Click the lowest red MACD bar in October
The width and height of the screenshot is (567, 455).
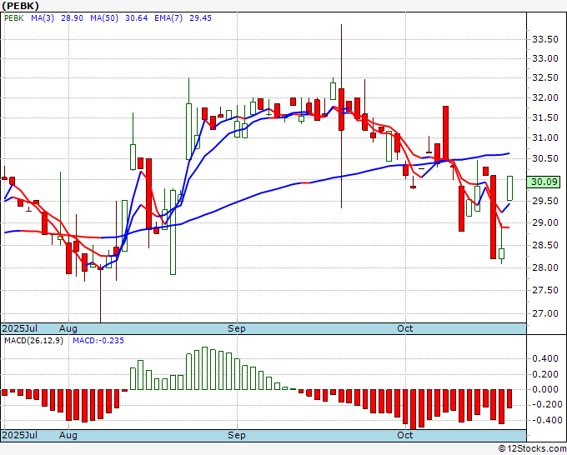pyautogui.click(x=413, y=409)
